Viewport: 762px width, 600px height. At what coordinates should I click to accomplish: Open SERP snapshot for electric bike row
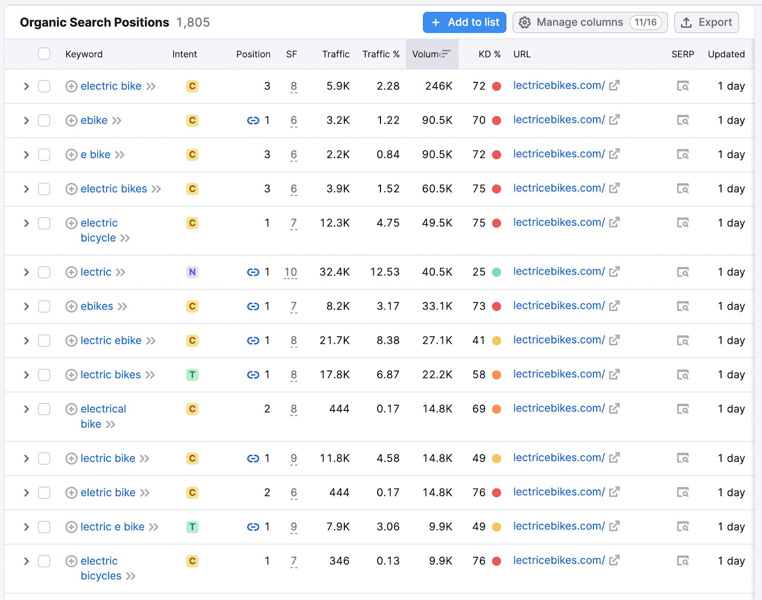coord(683,86)
